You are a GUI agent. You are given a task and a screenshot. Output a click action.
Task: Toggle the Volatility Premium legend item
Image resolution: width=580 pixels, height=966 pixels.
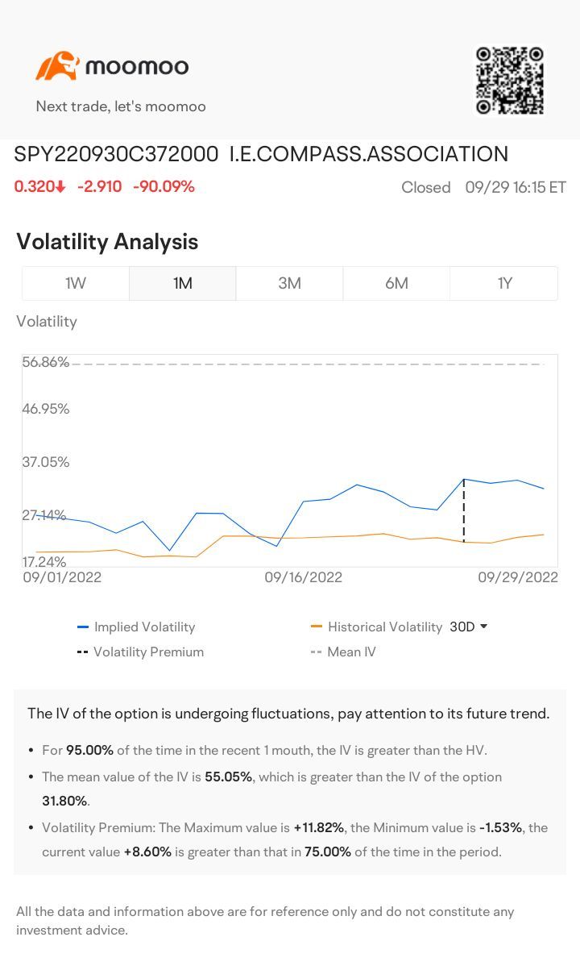click(148, 652)
